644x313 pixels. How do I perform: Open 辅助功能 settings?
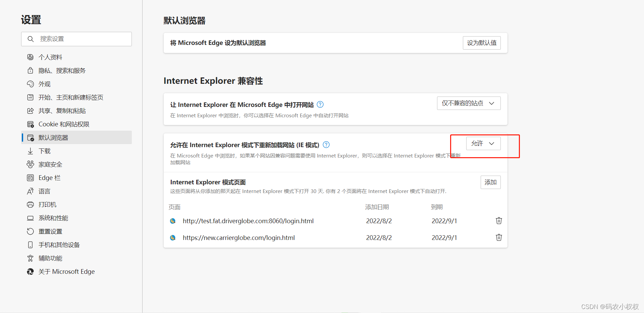(x=76, y=258)
